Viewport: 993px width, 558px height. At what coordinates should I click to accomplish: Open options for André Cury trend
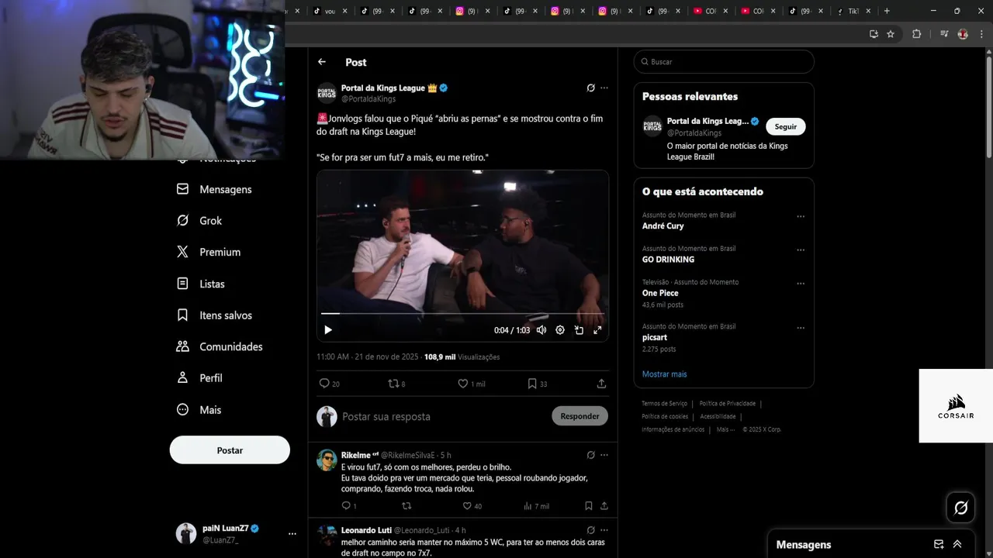801,217
